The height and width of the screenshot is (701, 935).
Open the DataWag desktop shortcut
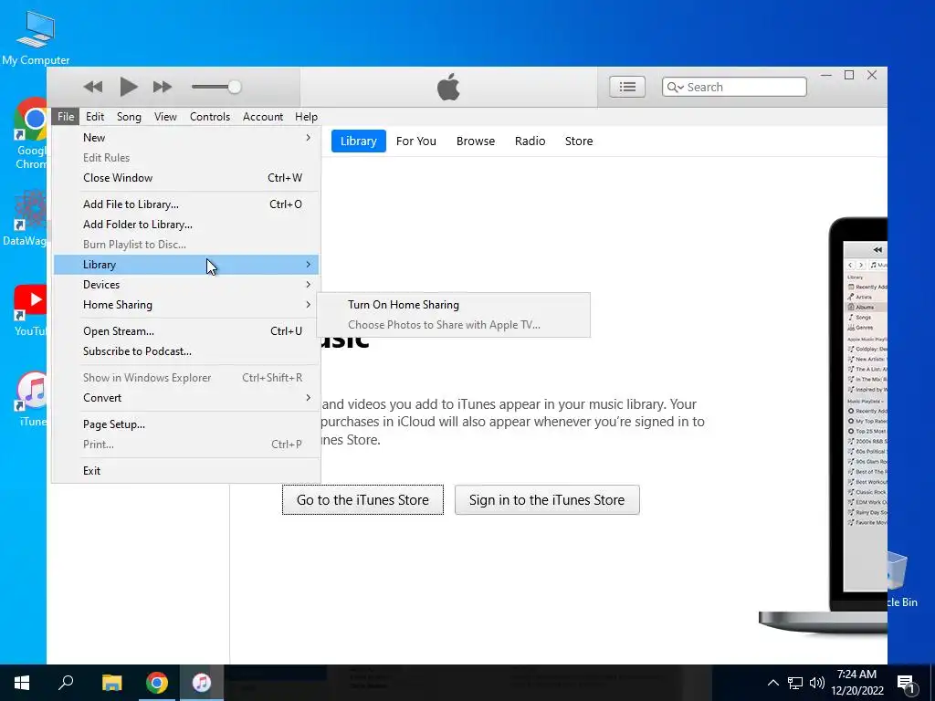point(25,217)
